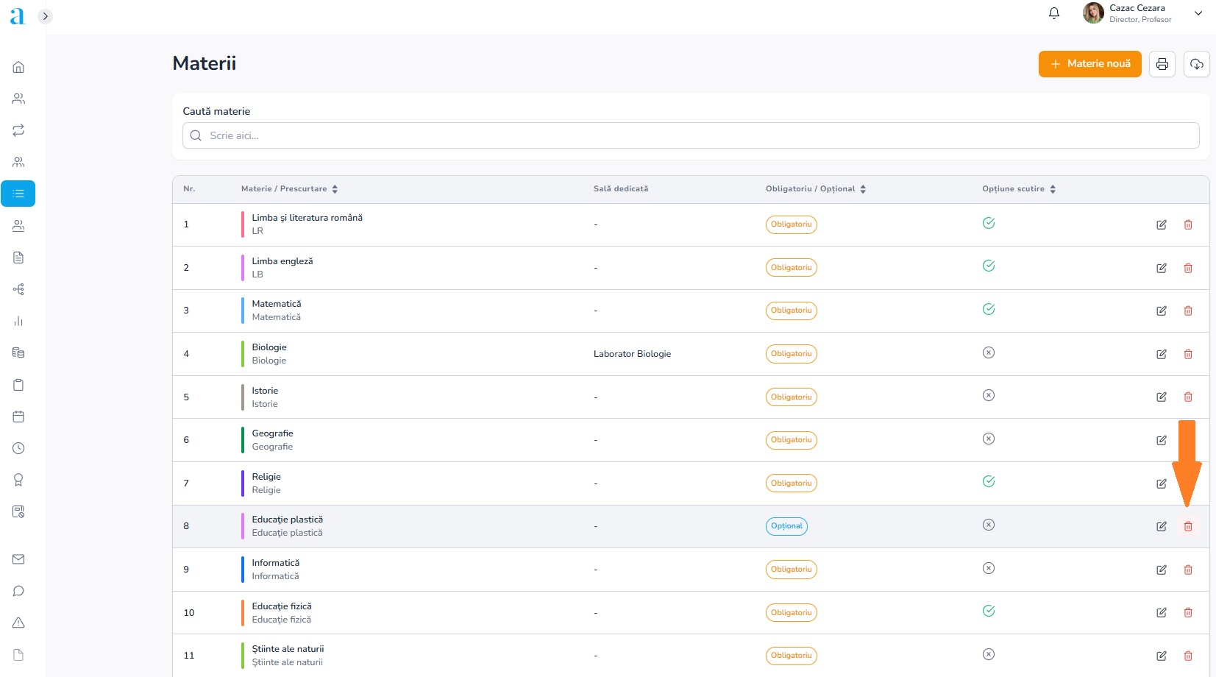Click the print icon button

point(1162,64)
